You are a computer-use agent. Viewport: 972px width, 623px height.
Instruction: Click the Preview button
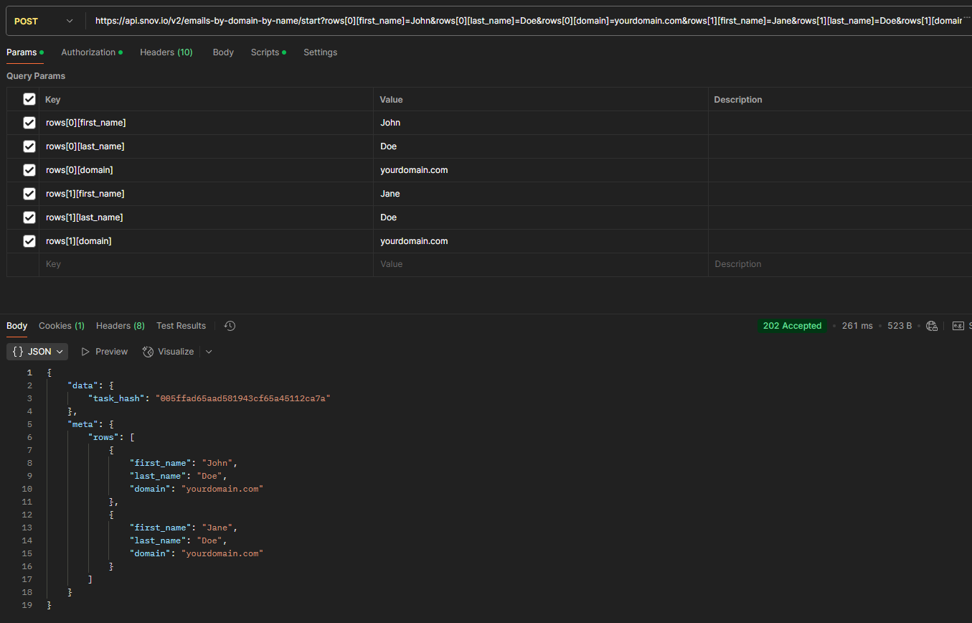pyautogui.click(x=105, y=352)
